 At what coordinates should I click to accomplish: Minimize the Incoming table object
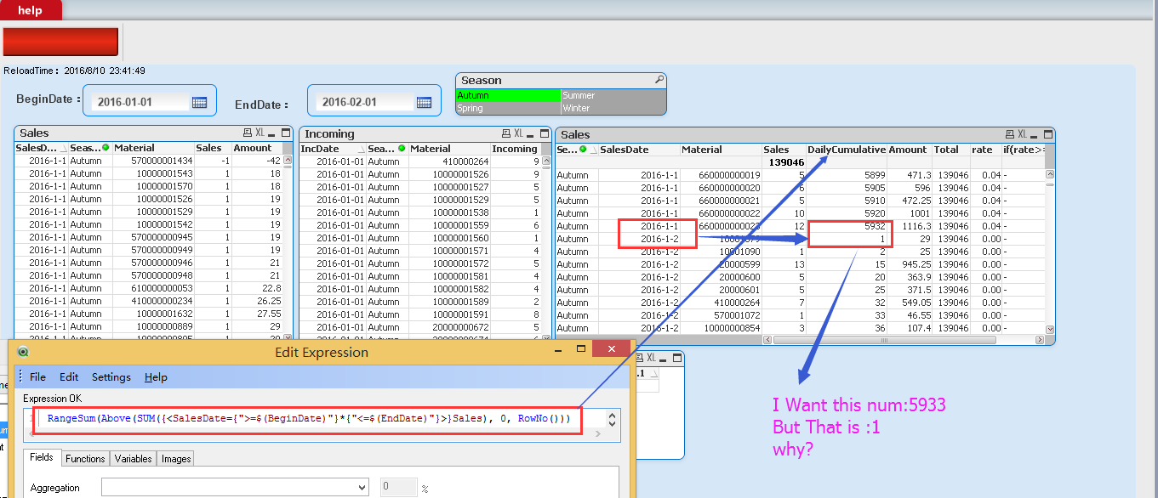[x=531, y=133]
